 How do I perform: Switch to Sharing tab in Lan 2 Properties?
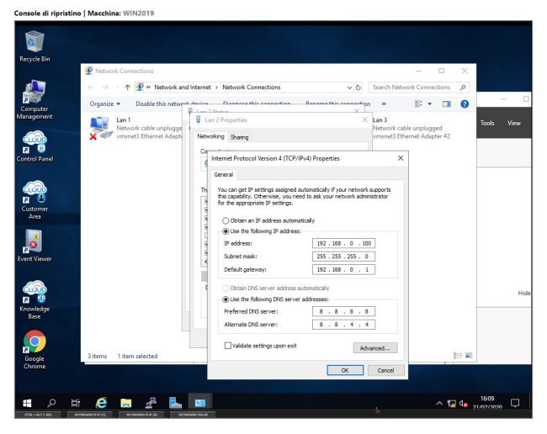(239, 137)
